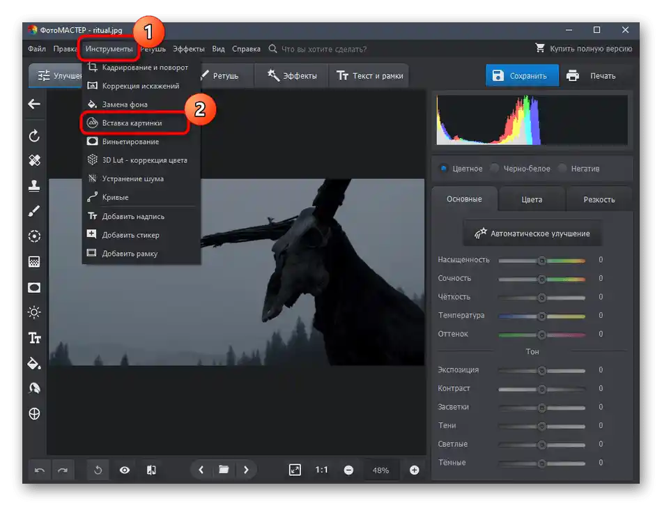Click the undo arrow in bottom bar

click(x=40, y=470)
